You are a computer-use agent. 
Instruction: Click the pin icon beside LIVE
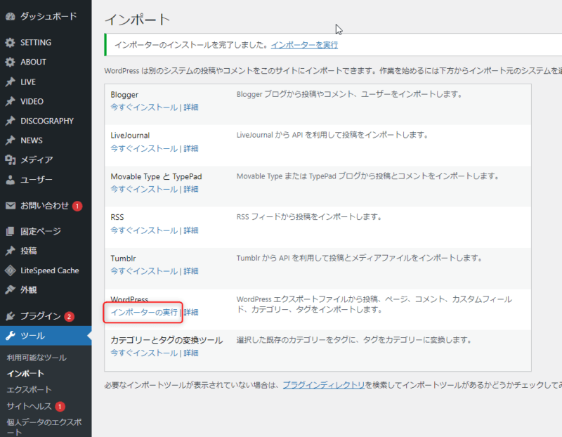(10, 82)
